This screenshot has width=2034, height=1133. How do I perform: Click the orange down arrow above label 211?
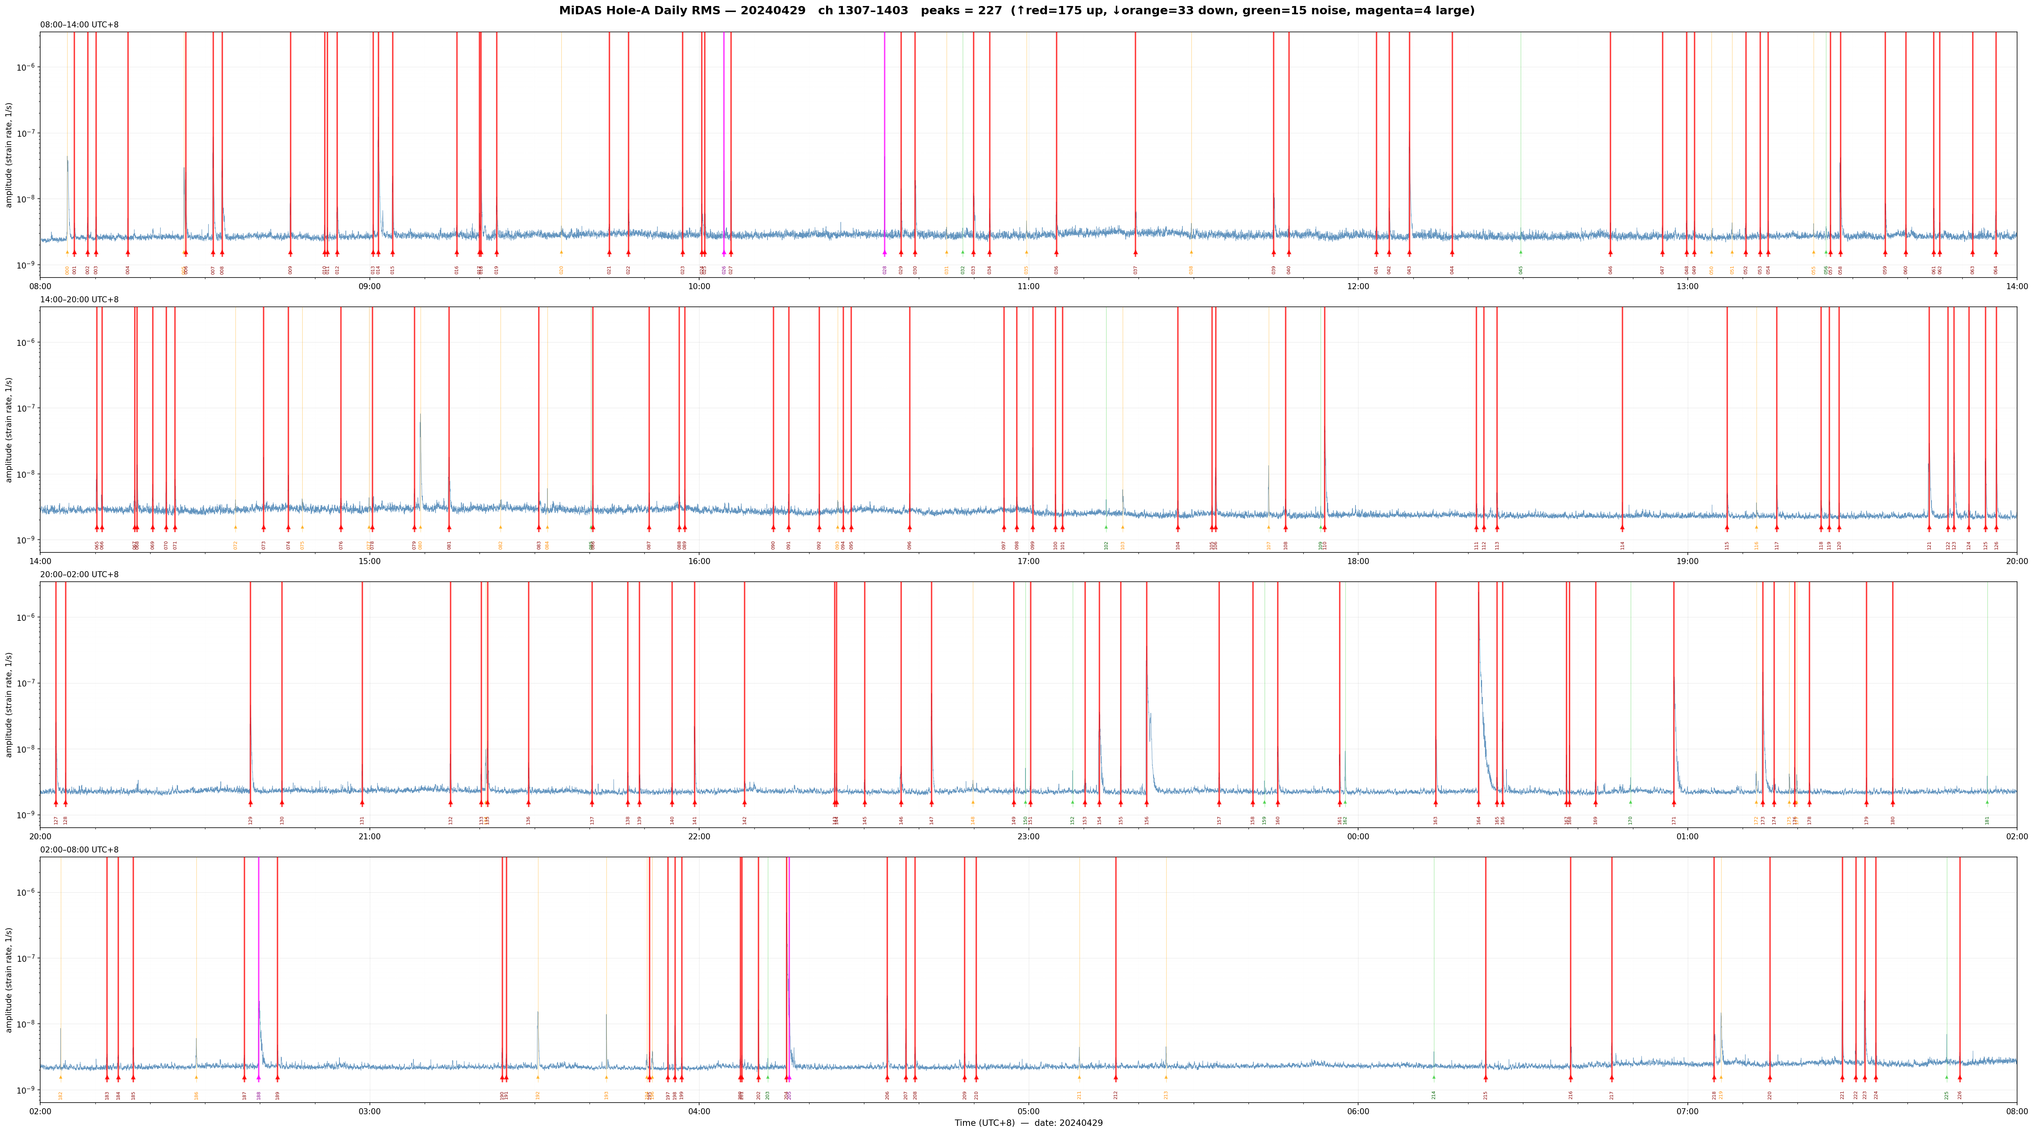(x=1080, y=1078)
